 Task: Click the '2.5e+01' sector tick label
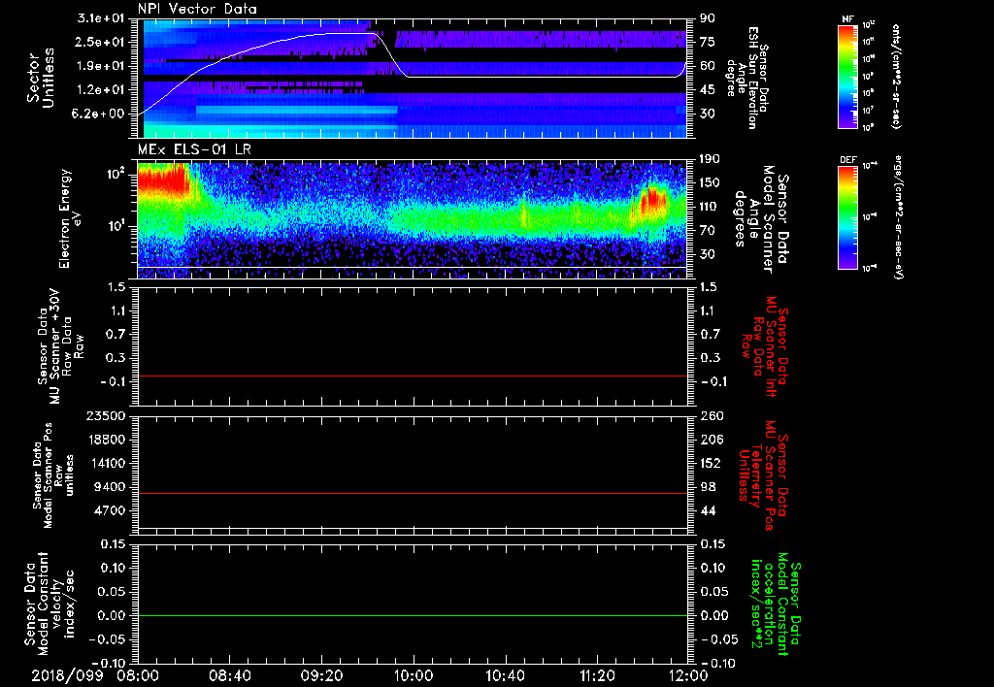pyautogui.click(x=101, y=42)
